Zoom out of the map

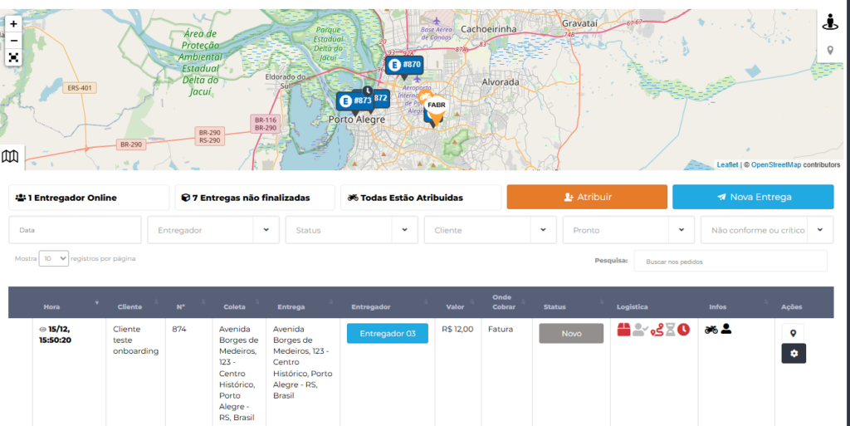(x=13, y=41)
